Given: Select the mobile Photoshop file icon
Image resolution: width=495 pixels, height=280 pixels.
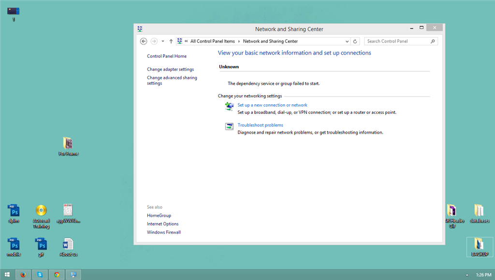Looking at the screenshot, I should click(14, 248).
